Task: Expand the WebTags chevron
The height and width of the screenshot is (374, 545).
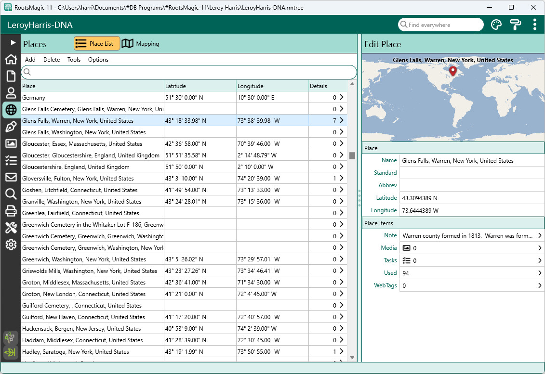Action: pyautogui.click(x=540, y=285)
